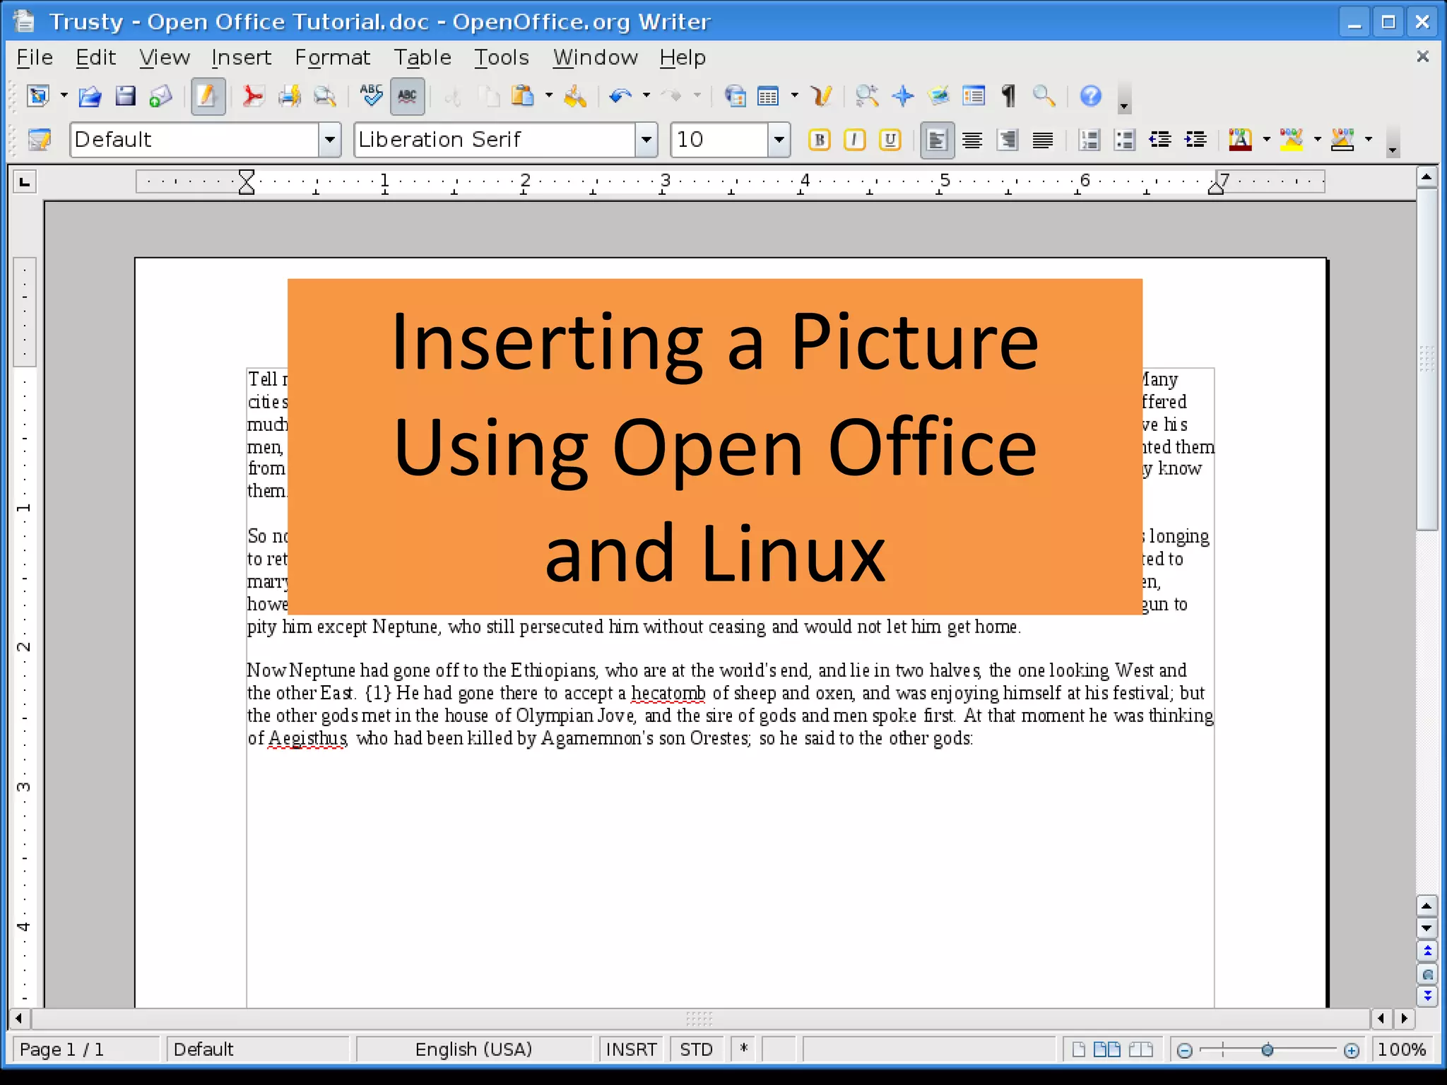Click the New document icon

point(38,95)
